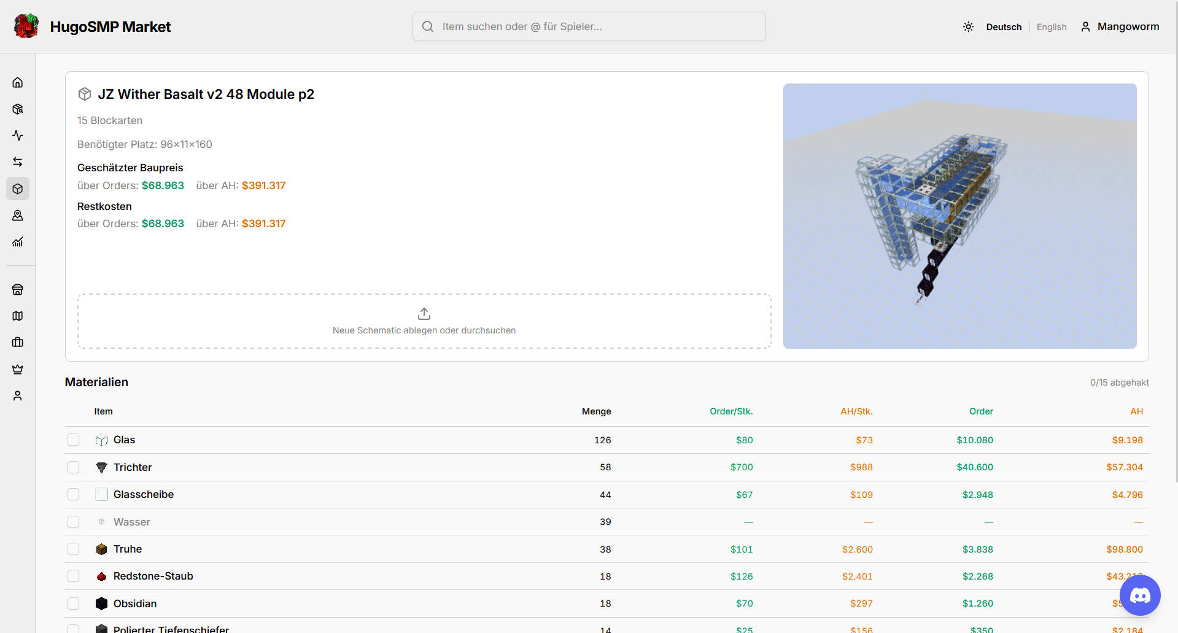Click the 3D schematic preview

[x=960, y=216]
